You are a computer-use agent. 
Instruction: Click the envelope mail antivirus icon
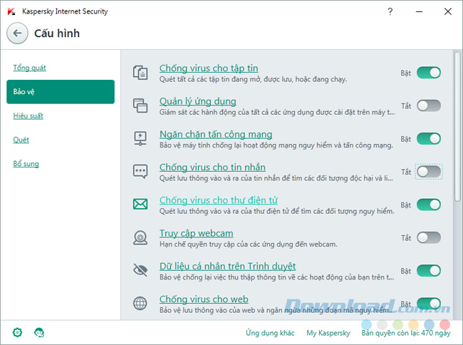(140, 205)
